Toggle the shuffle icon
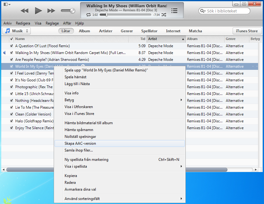Screen dimensions: 264x204 click(x=164, y=15)
